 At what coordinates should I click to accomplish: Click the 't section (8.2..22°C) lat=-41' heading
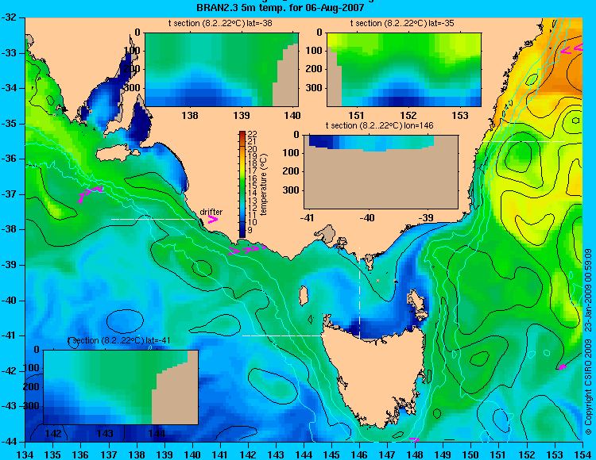point(119,340)
